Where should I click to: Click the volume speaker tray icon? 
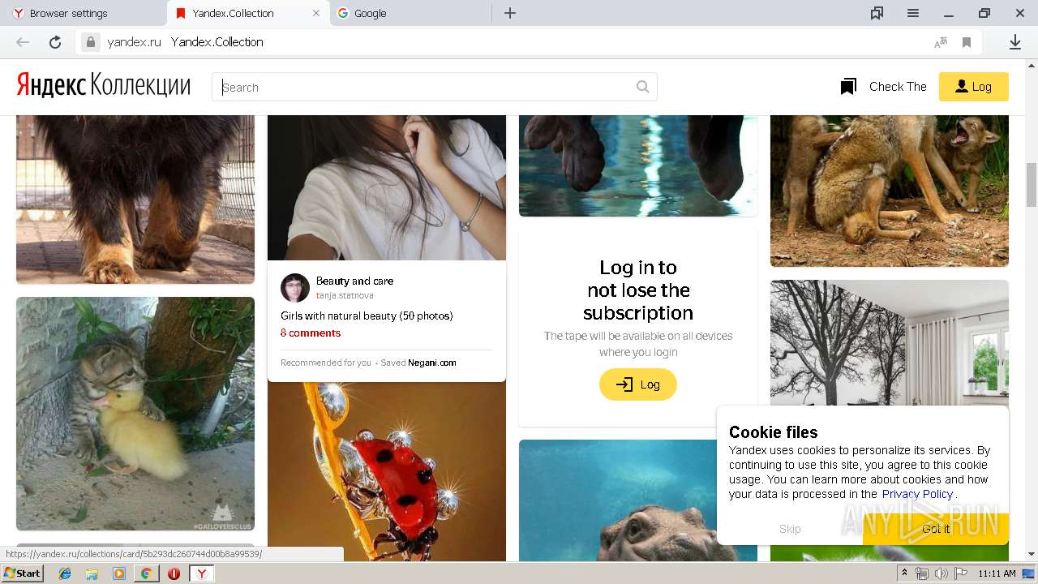pyautogui.click(x=941, y=573)
